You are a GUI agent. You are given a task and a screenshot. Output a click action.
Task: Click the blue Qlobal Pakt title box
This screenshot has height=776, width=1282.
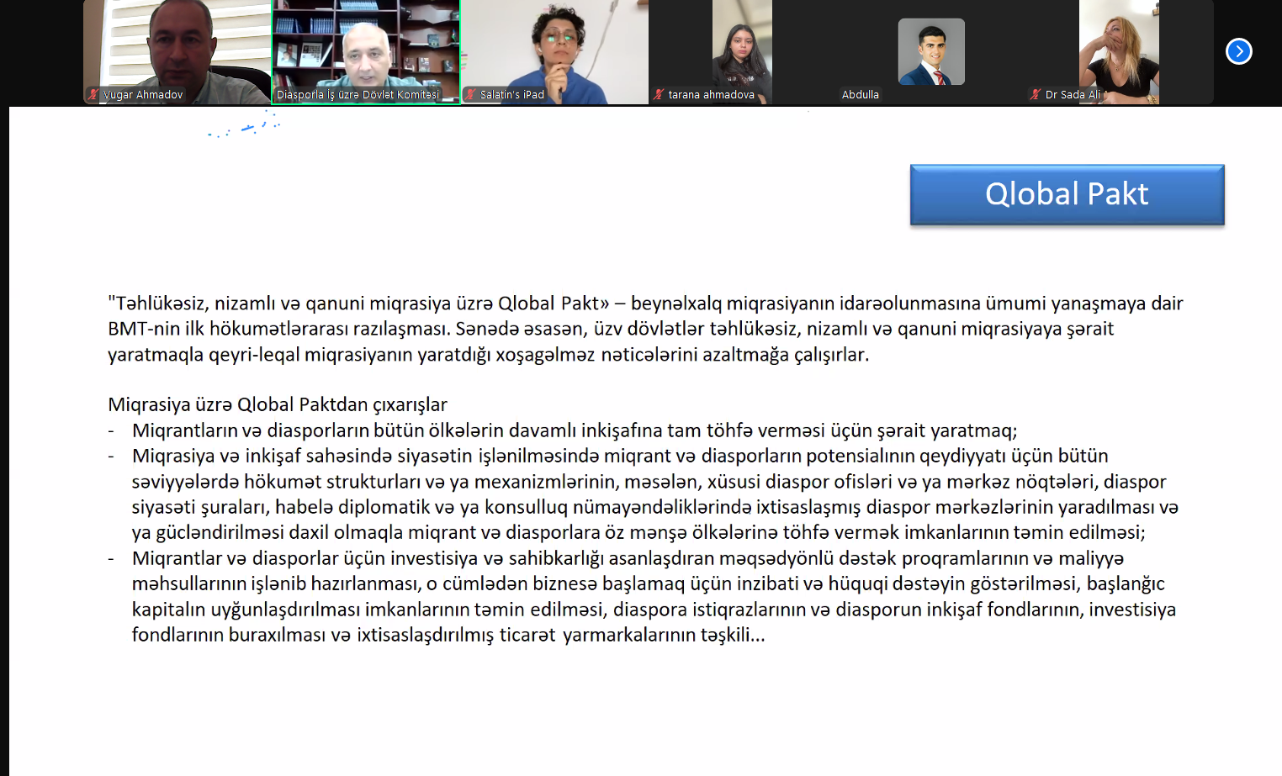pyautogui.click(x=1067, y=195)
